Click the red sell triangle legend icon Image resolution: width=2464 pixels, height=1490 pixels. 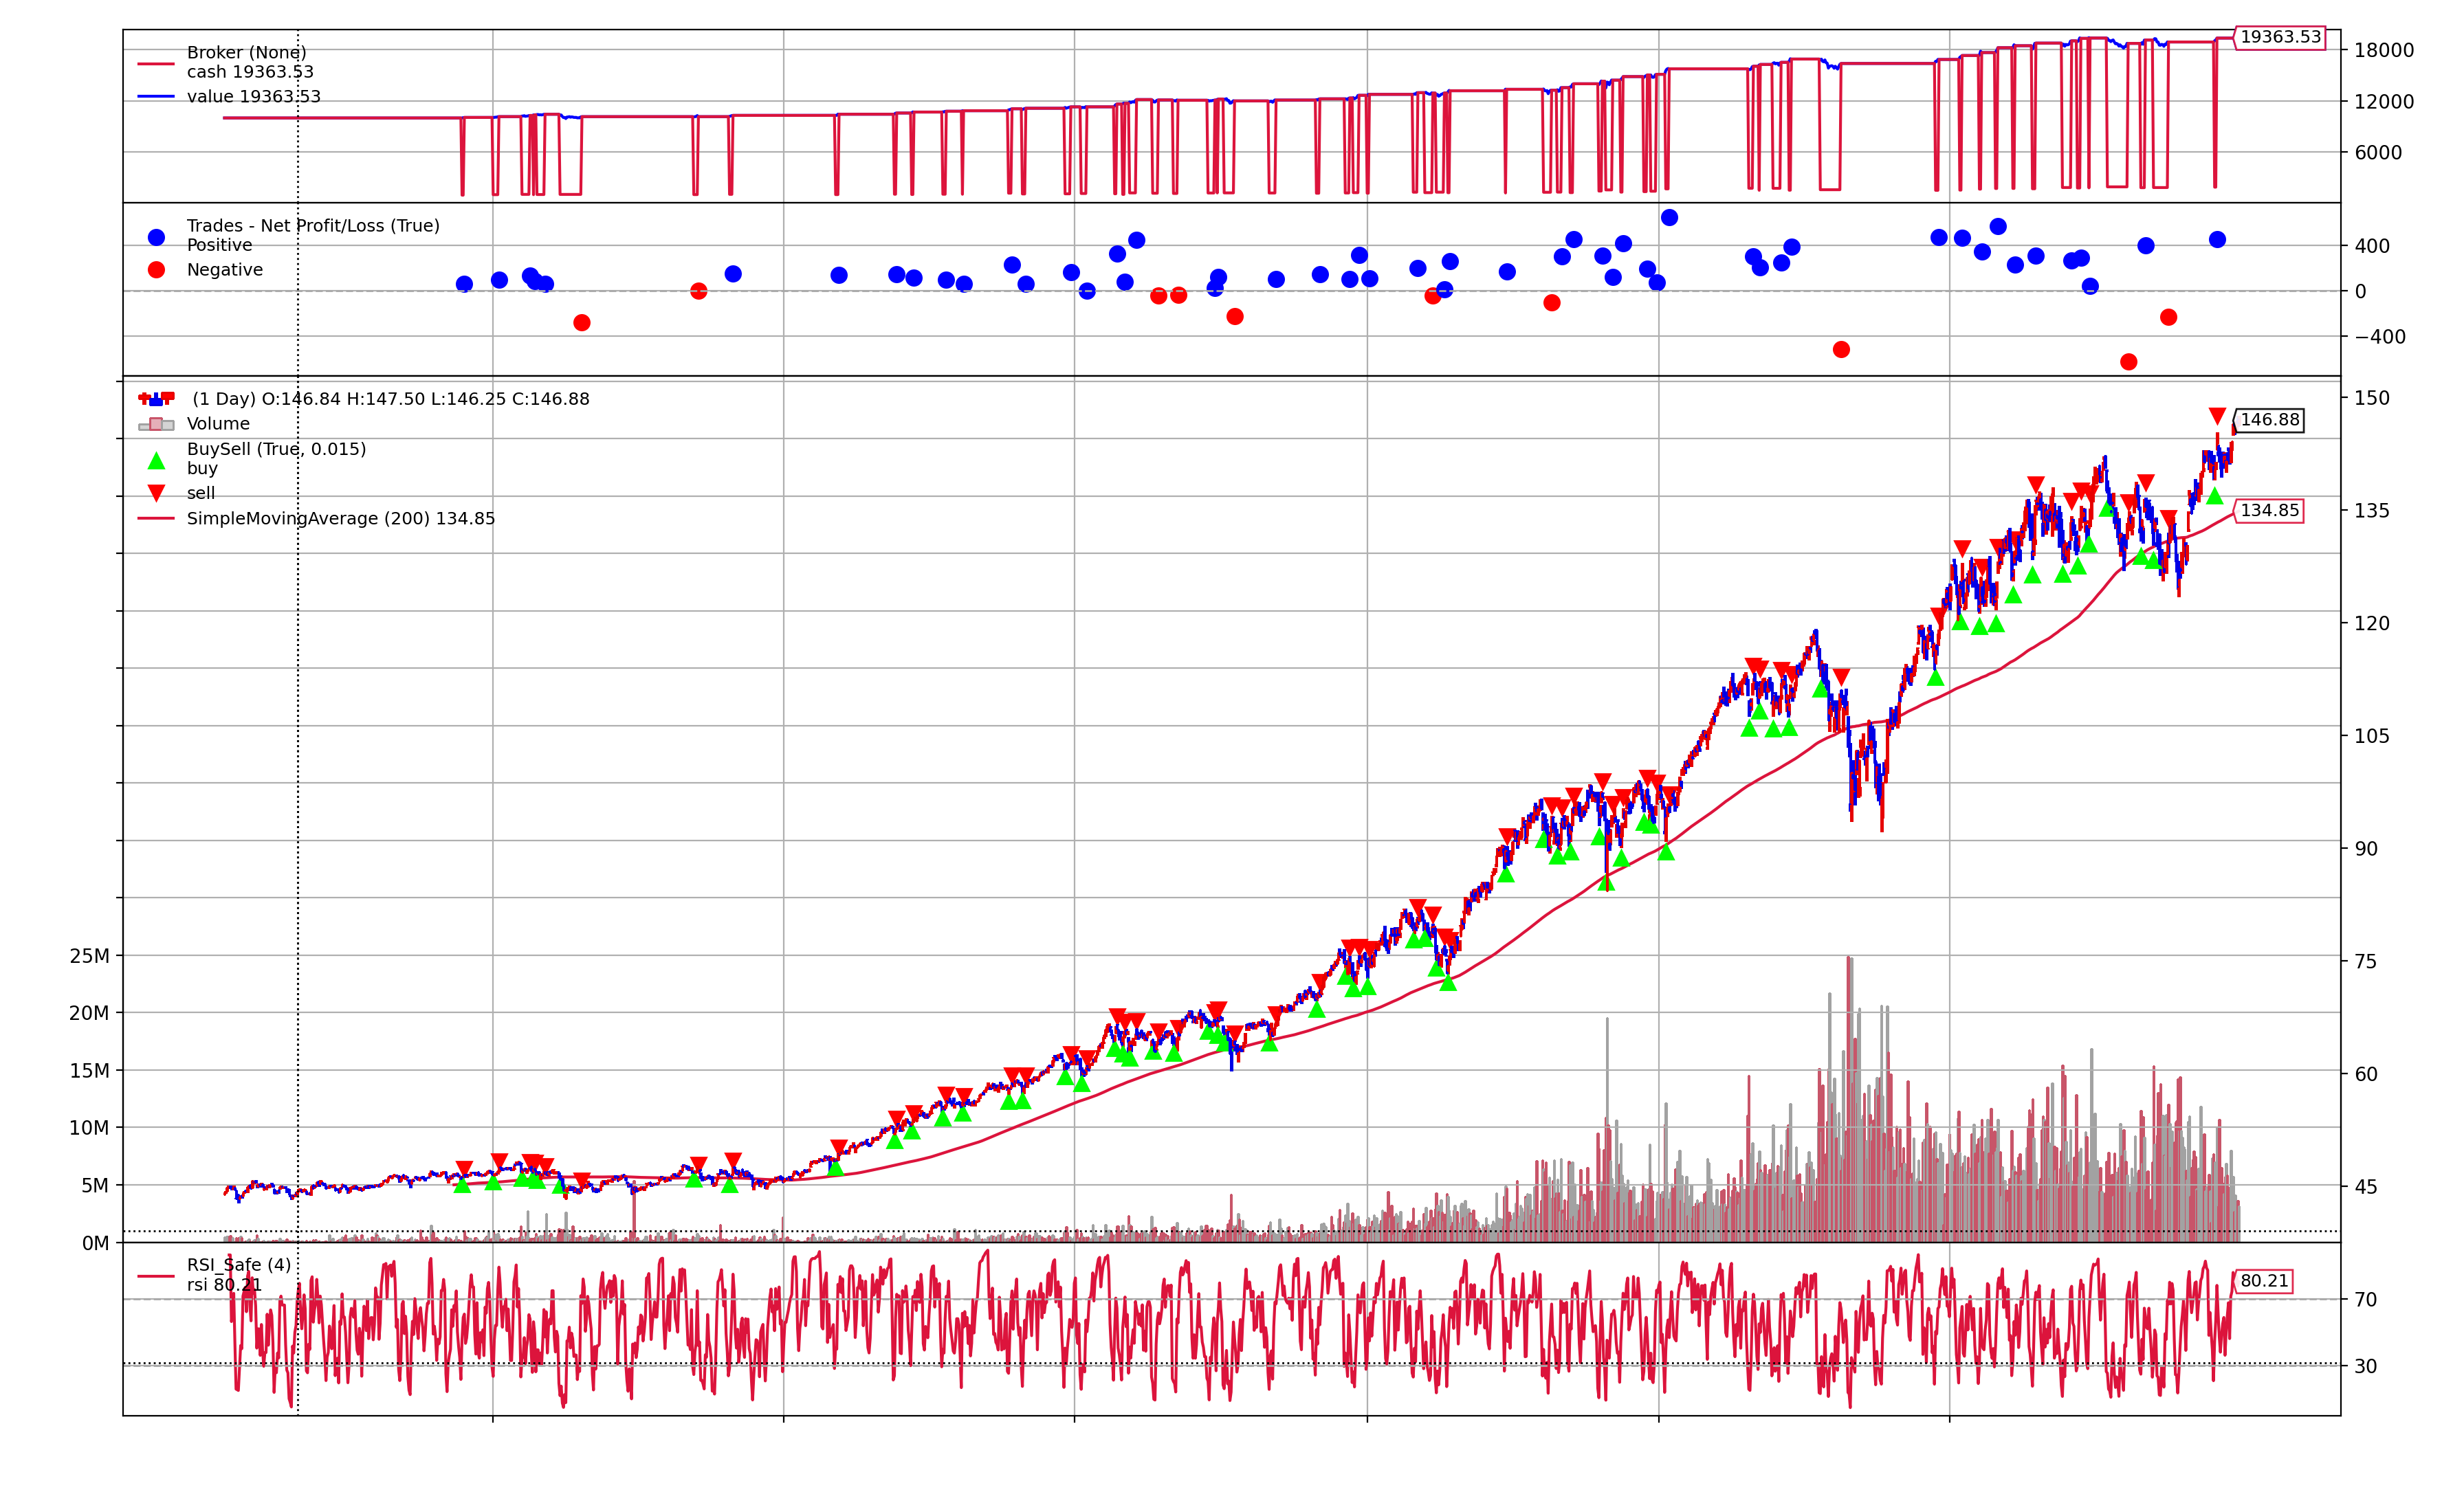156,493
